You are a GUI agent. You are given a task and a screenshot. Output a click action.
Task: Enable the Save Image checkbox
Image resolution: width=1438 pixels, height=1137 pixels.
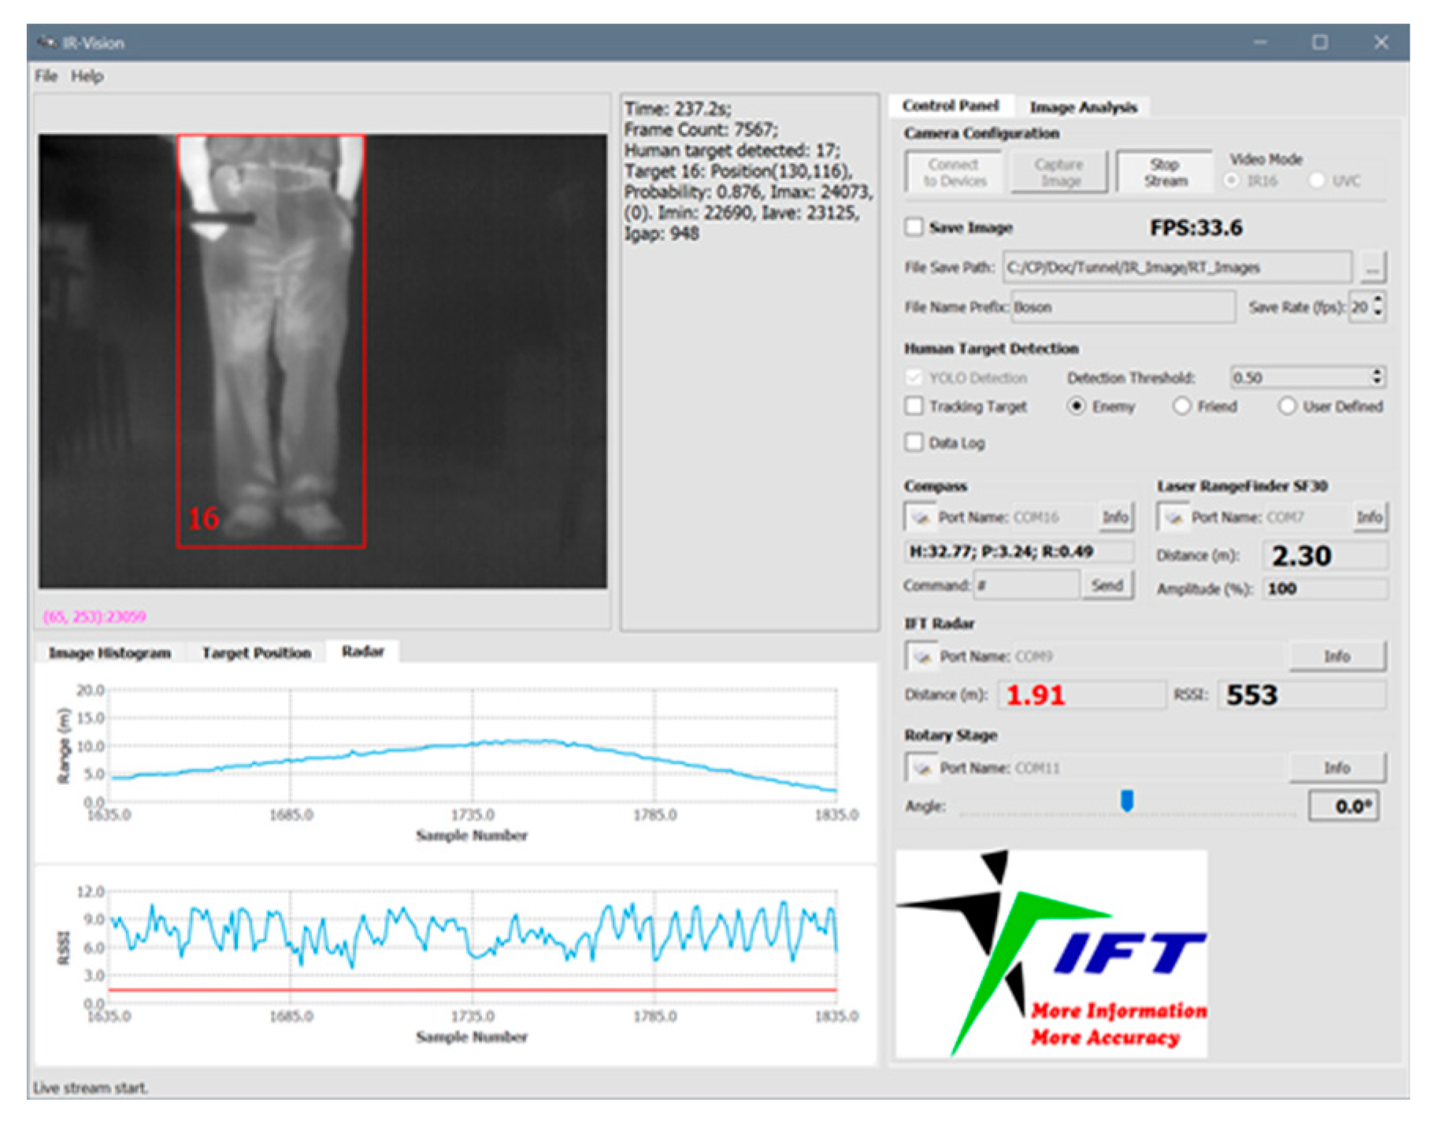(914, 228)
